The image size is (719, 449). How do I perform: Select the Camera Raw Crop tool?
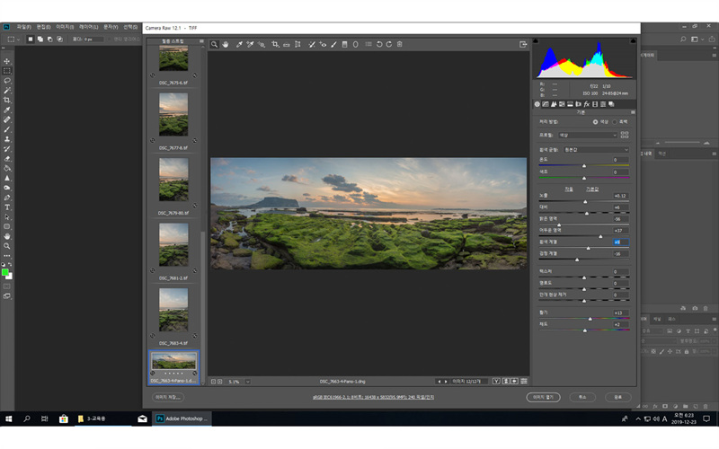pos(275,44)
